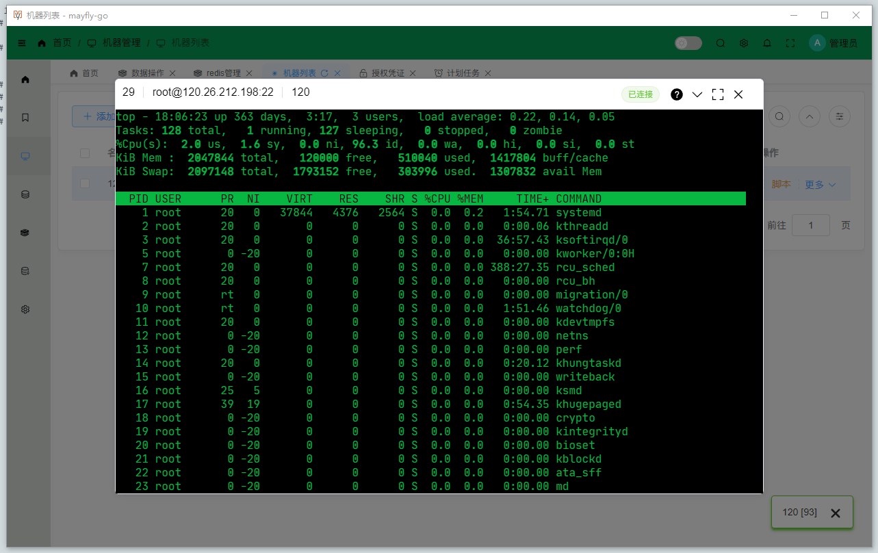Open the 管理员 user menu
This screenshot has height=553, width=878.
[843, 43]
